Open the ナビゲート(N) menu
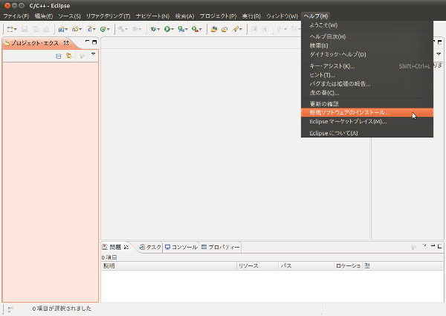Screen dimensions: 446x316 [152, 16]
